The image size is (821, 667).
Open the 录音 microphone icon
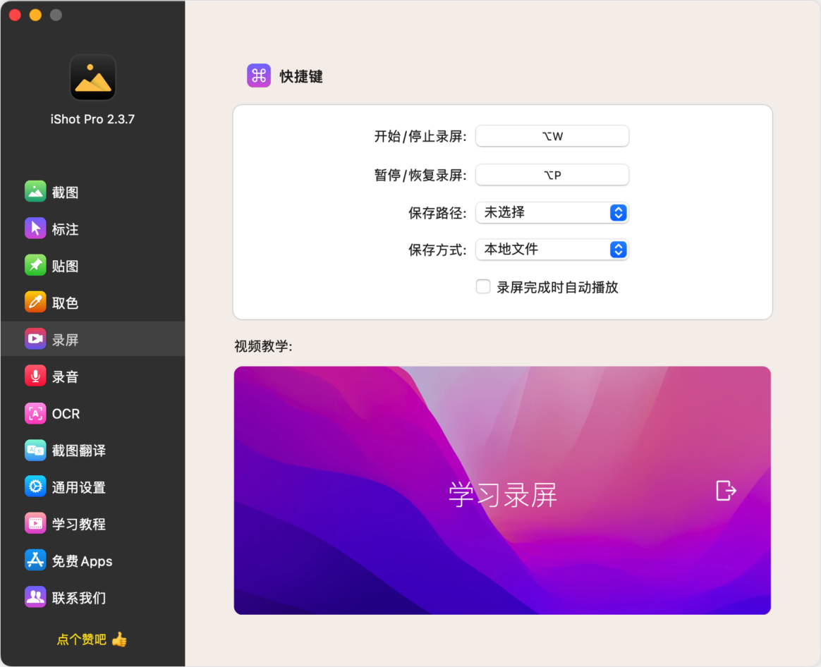tap(35, 376)
